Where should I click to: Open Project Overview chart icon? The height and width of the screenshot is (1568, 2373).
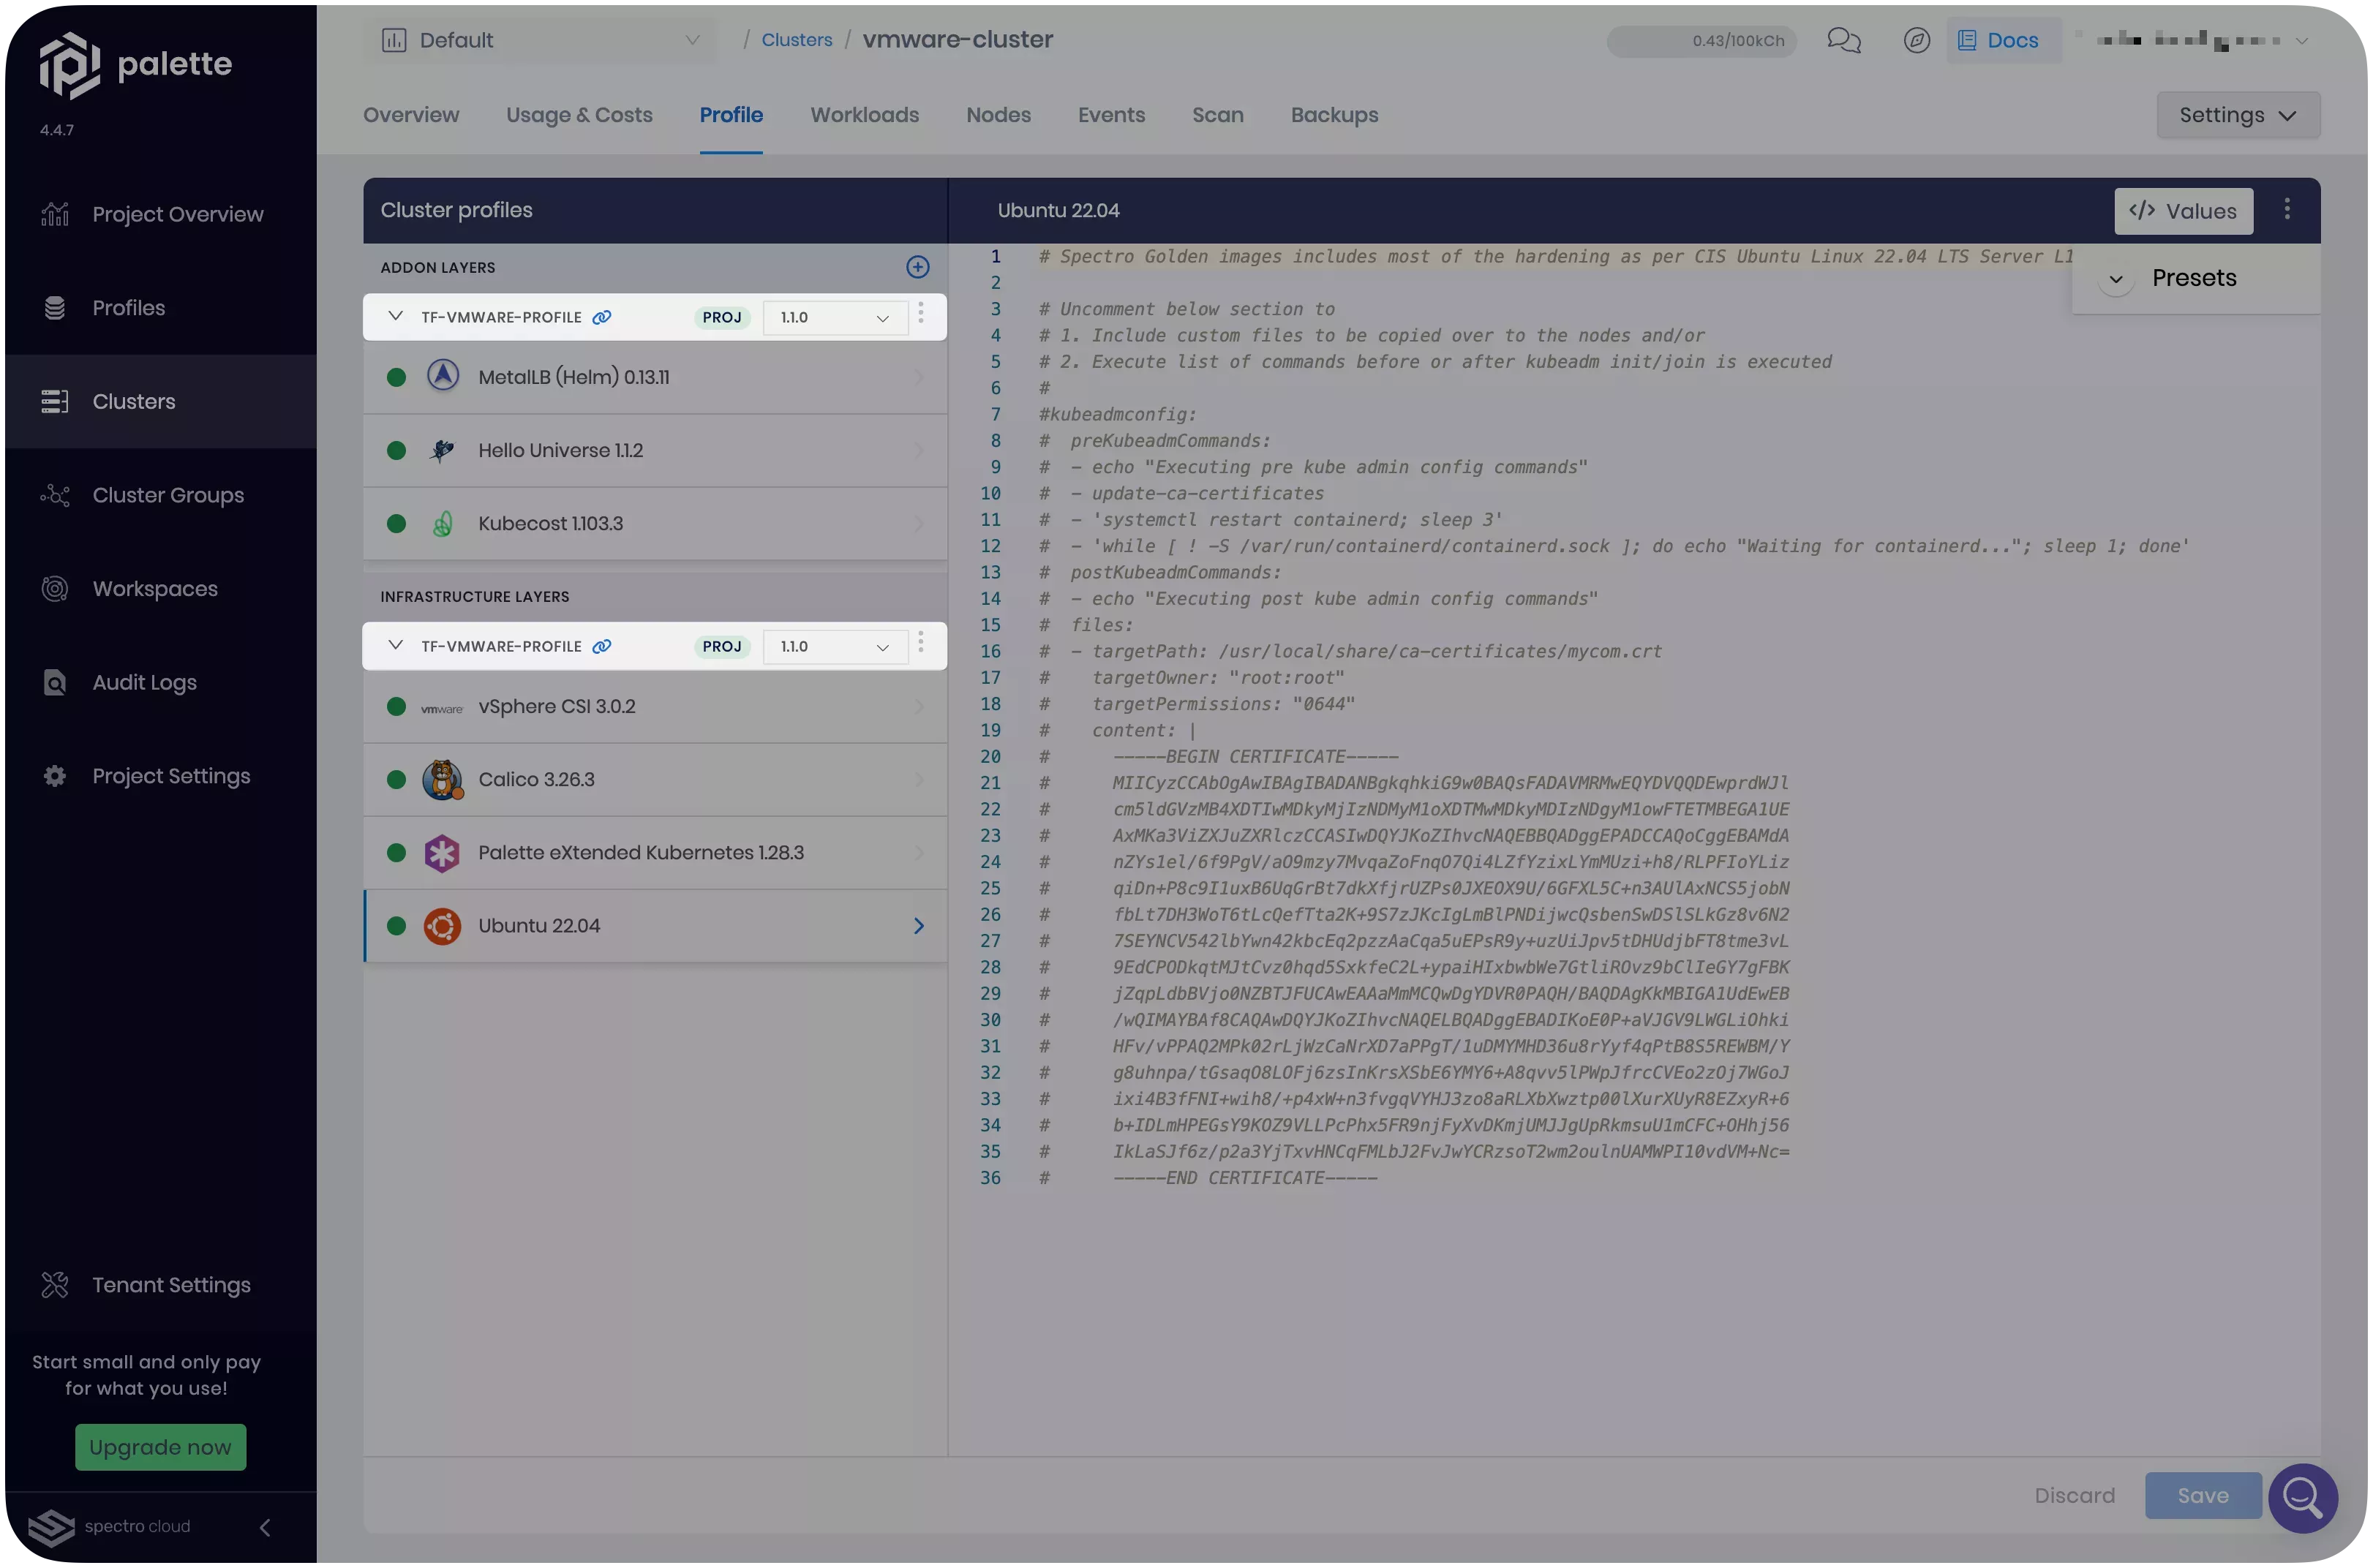[55, 214]
